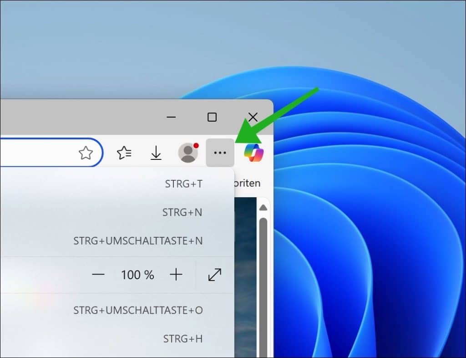Click the star icon in address bar
Image resolution: width=466 pixels, height=358 pixels.
tap(86, 153)
